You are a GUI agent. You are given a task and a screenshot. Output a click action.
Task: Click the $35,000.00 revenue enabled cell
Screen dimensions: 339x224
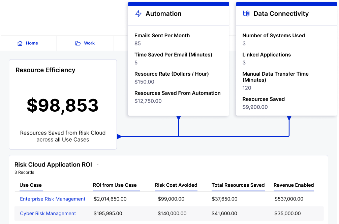pos(287,214)
